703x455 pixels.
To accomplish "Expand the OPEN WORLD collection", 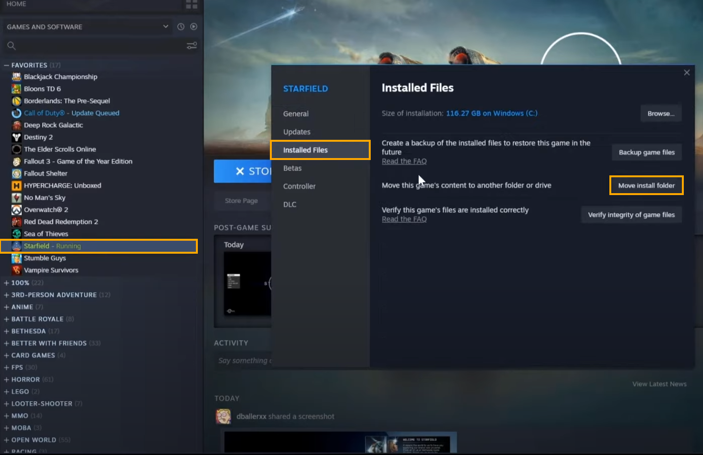I will pyautogui.click(x=6, y=440).
